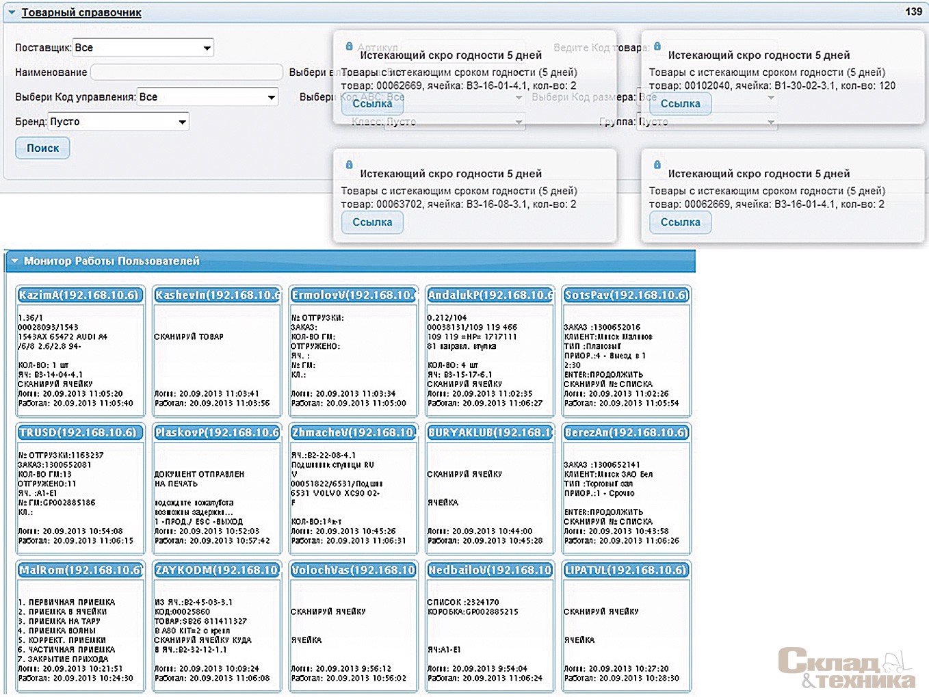
Task: Focus the Наименование input field
Action: click(187, 73)
